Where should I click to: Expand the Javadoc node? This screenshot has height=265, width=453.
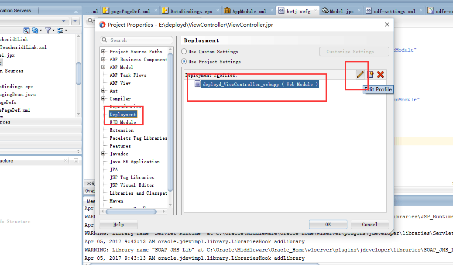(103, 154)
